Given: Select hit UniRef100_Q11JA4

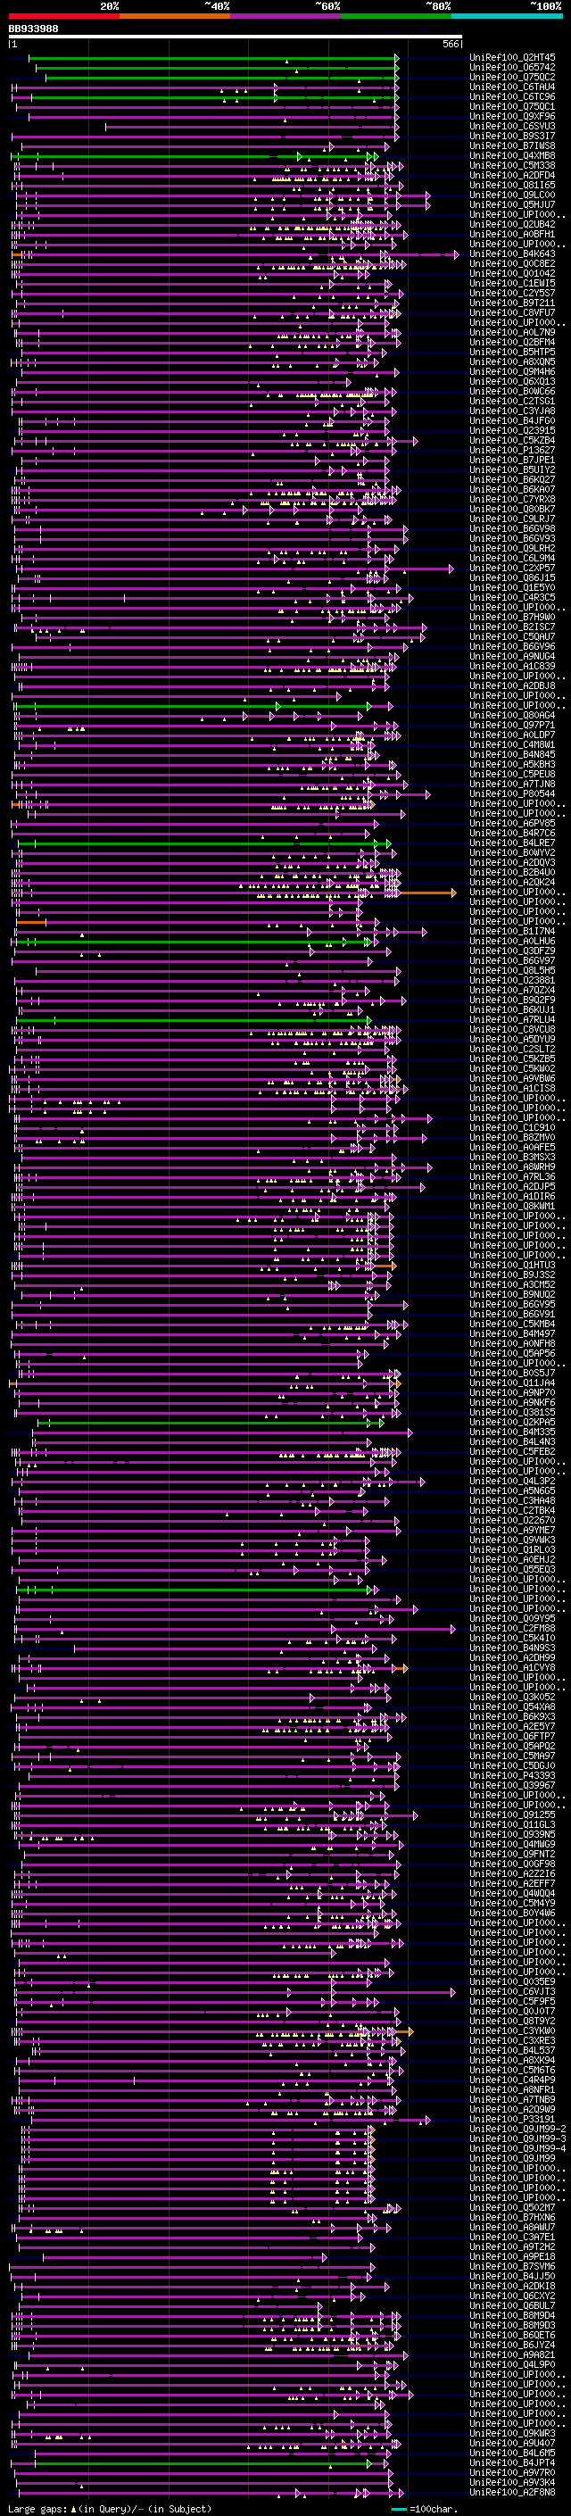Looking at the screenshot, I should tap(512, 1383).
